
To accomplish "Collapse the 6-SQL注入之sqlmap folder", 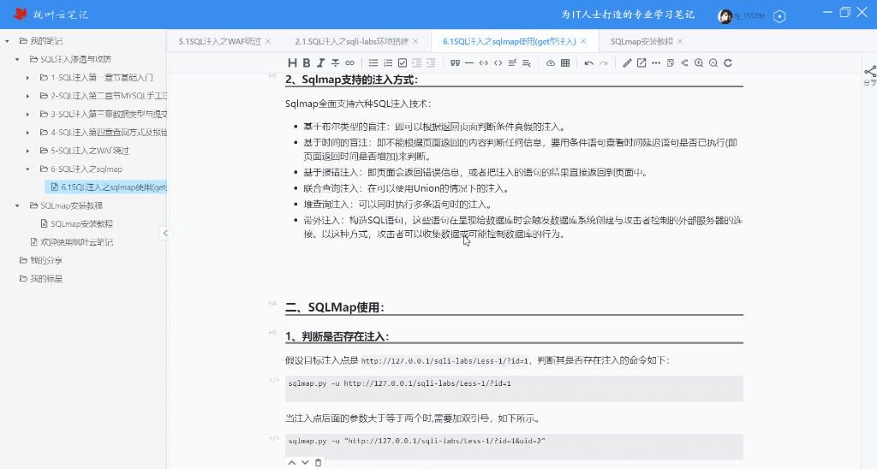I will tap(28, 169).
